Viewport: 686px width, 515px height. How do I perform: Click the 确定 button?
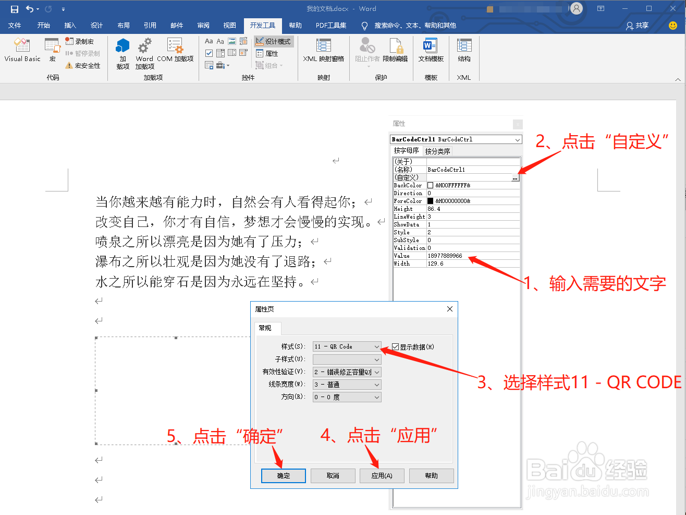click(x=284, y=476)
